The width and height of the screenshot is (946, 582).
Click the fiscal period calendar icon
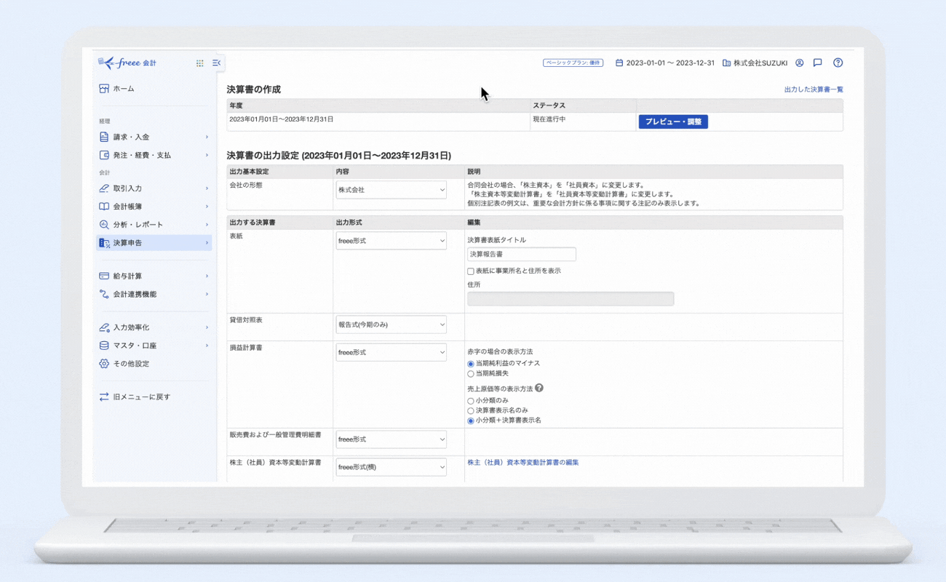point(619,63)
